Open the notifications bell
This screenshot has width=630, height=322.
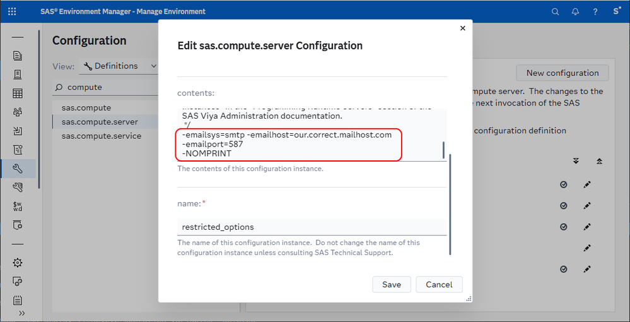click(x=575, y=11)
